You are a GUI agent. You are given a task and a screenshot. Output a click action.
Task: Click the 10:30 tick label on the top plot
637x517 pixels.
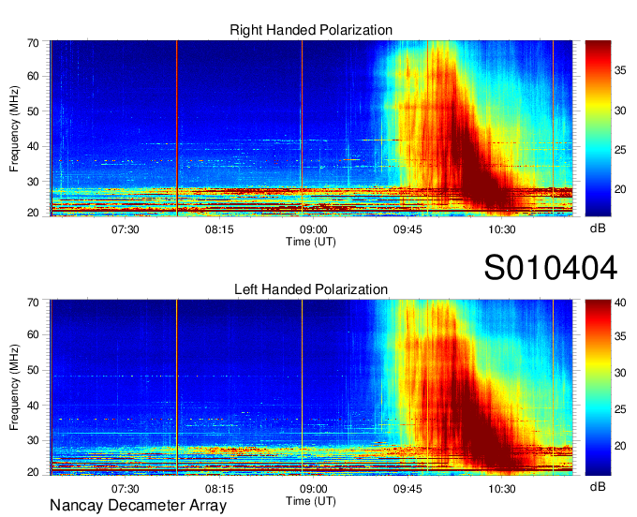pos(502,229)
